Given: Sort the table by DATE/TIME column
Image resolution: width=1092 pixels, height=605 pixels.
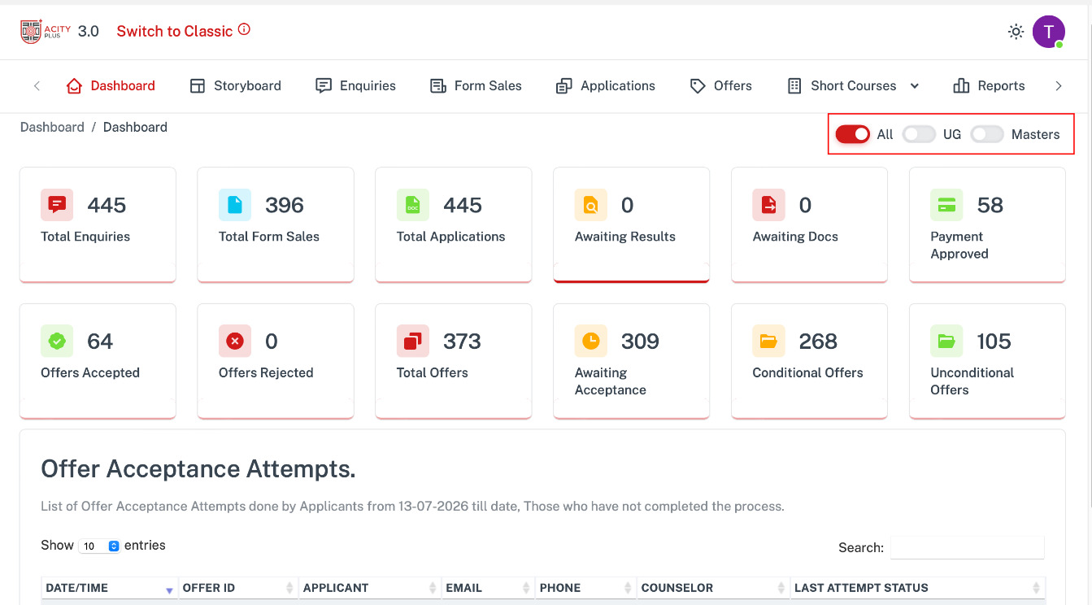Looking at the screenshot, I should pyautogui.click(x=110, y=588).
